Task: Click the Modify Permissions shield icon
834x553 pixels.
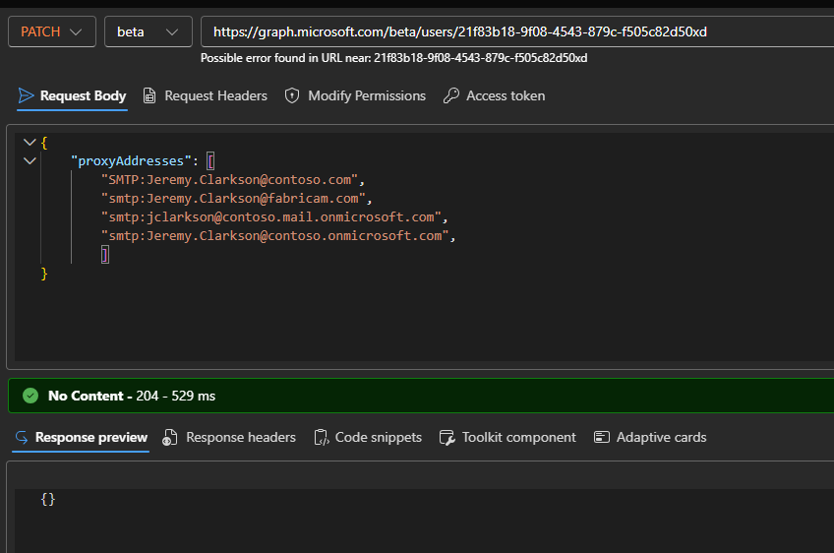Action: 291,95
